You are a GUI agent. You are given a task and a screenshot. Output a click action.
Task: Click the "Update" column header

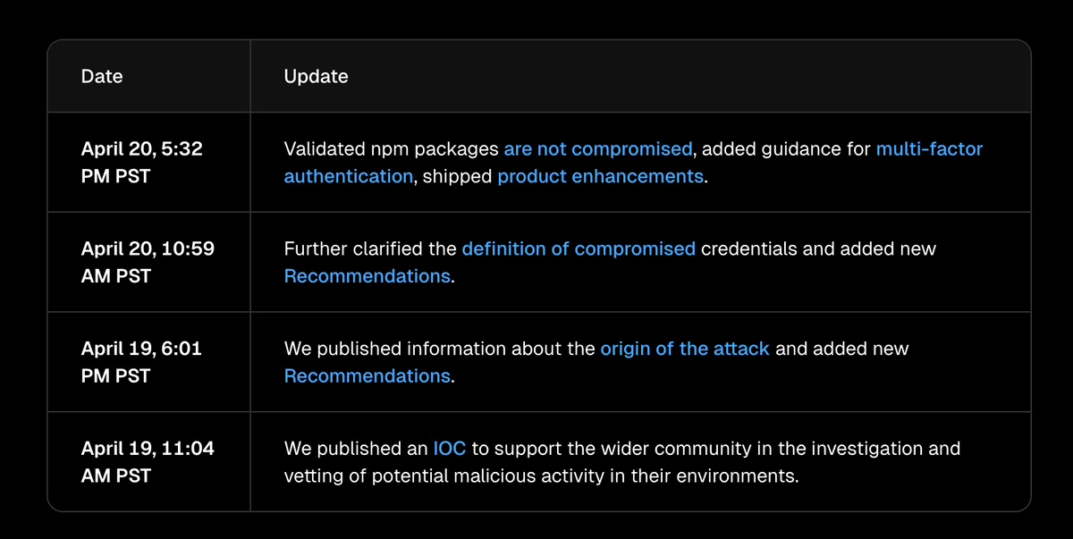[316, 77]
